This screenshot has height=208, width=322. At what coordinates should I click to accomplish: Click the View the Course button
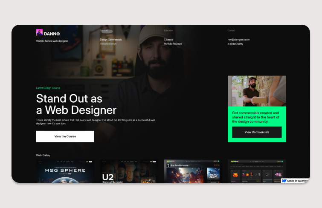click(x=65, y=136)
